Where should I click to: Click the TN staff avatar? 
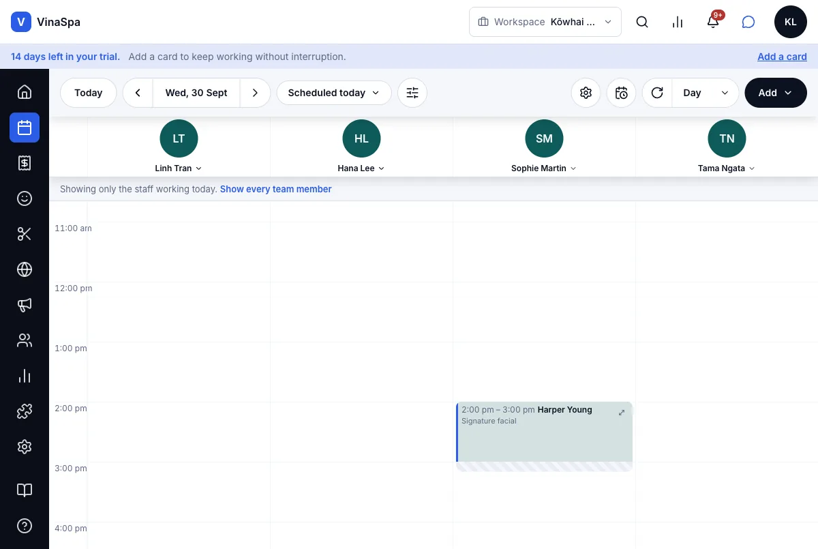(x=727, y=138)
